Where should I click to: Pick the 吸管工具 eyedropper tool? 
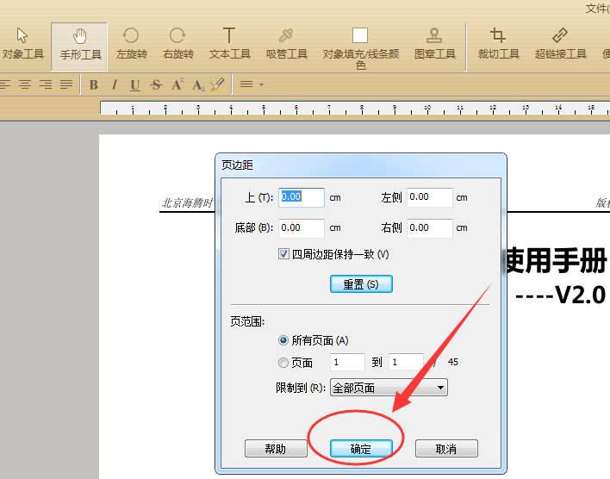click(287, 44)
